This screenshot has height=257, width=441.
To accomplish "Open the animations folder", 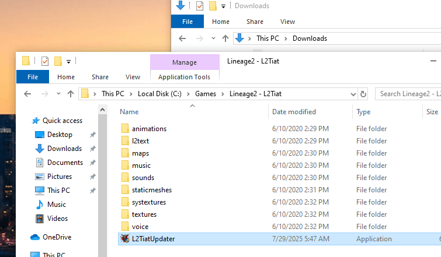I will (149, 129).
